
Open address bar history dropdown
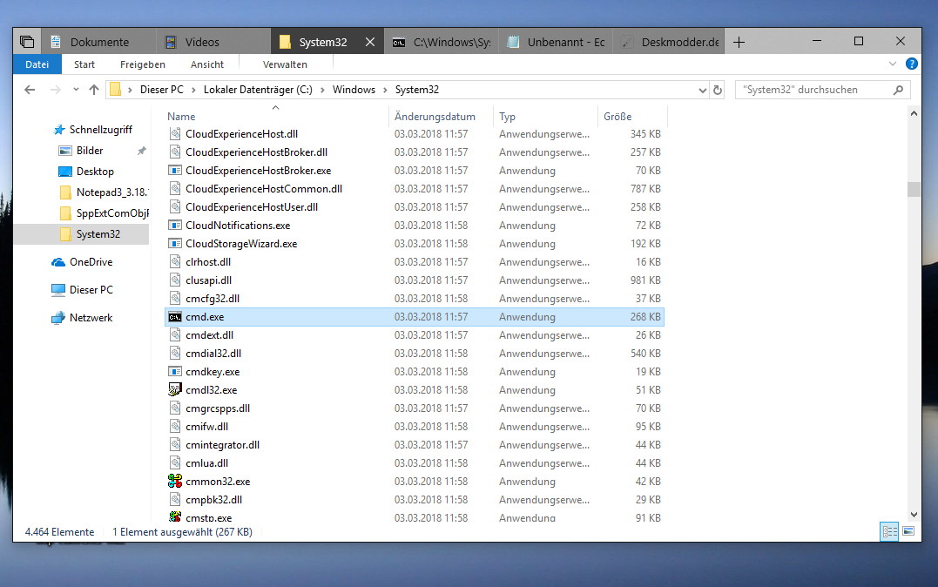click(702, 91)
